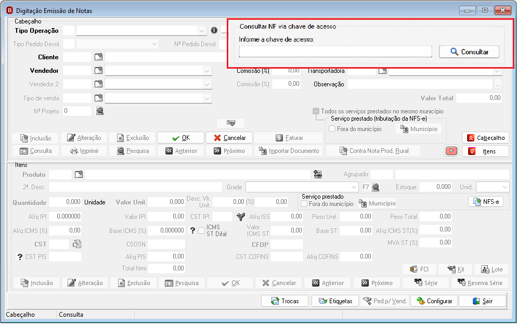
Task: Click the icon next to the CST field
Action: point(77,244)
